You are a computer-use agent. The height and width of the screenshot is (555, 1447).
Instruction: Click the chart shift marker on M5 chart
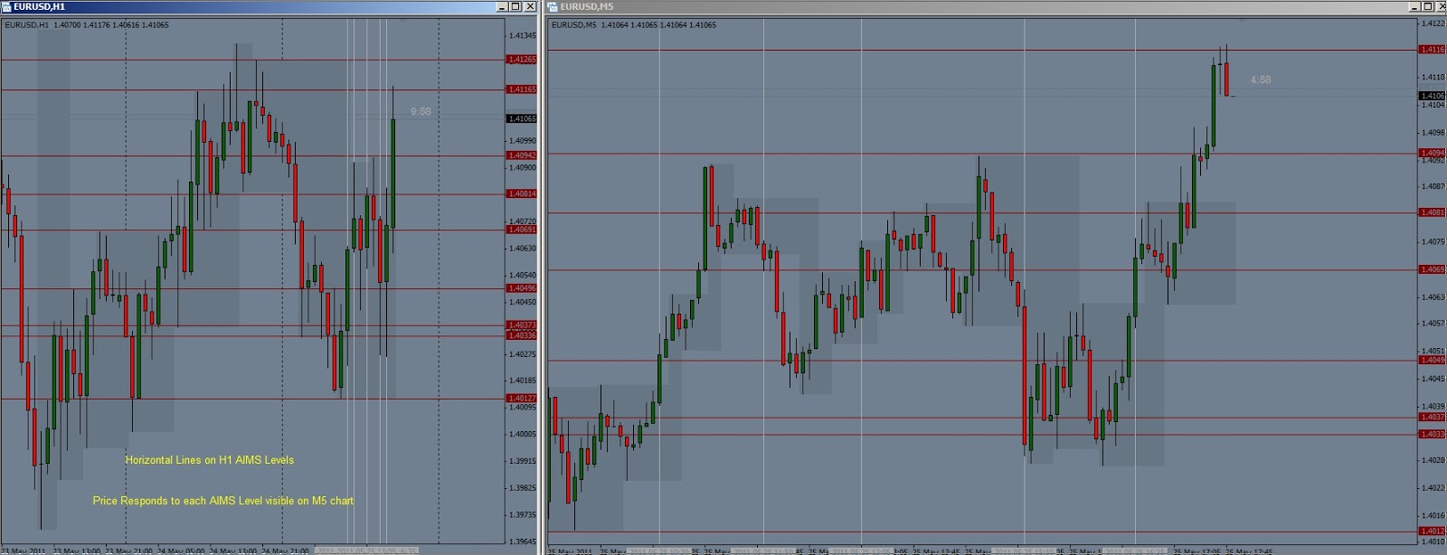coord(1242,20)
